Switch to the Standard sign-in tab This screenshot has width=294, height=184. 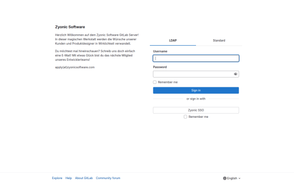(x=219, y=41)
